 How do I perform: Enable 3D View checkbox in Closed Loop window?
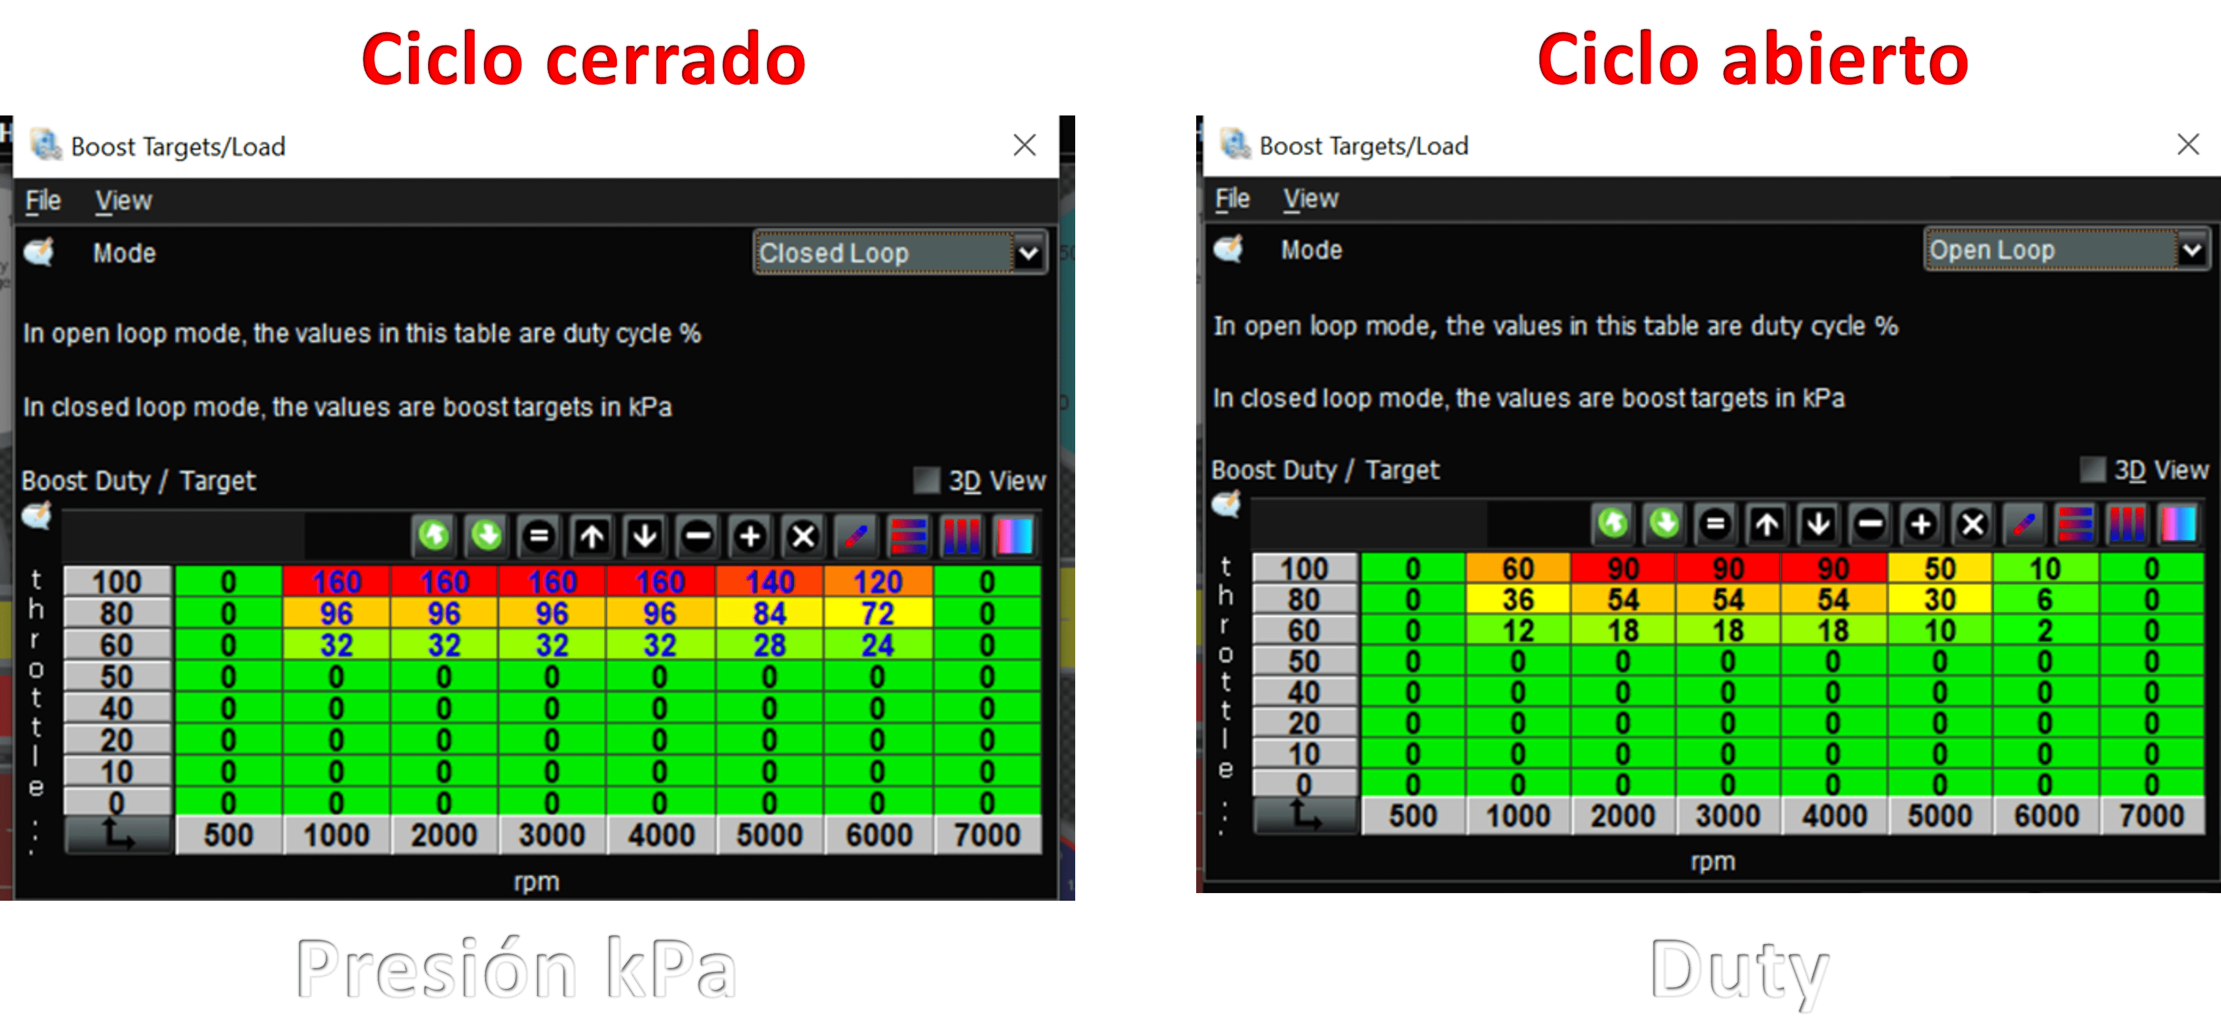(x=926, y=480)
